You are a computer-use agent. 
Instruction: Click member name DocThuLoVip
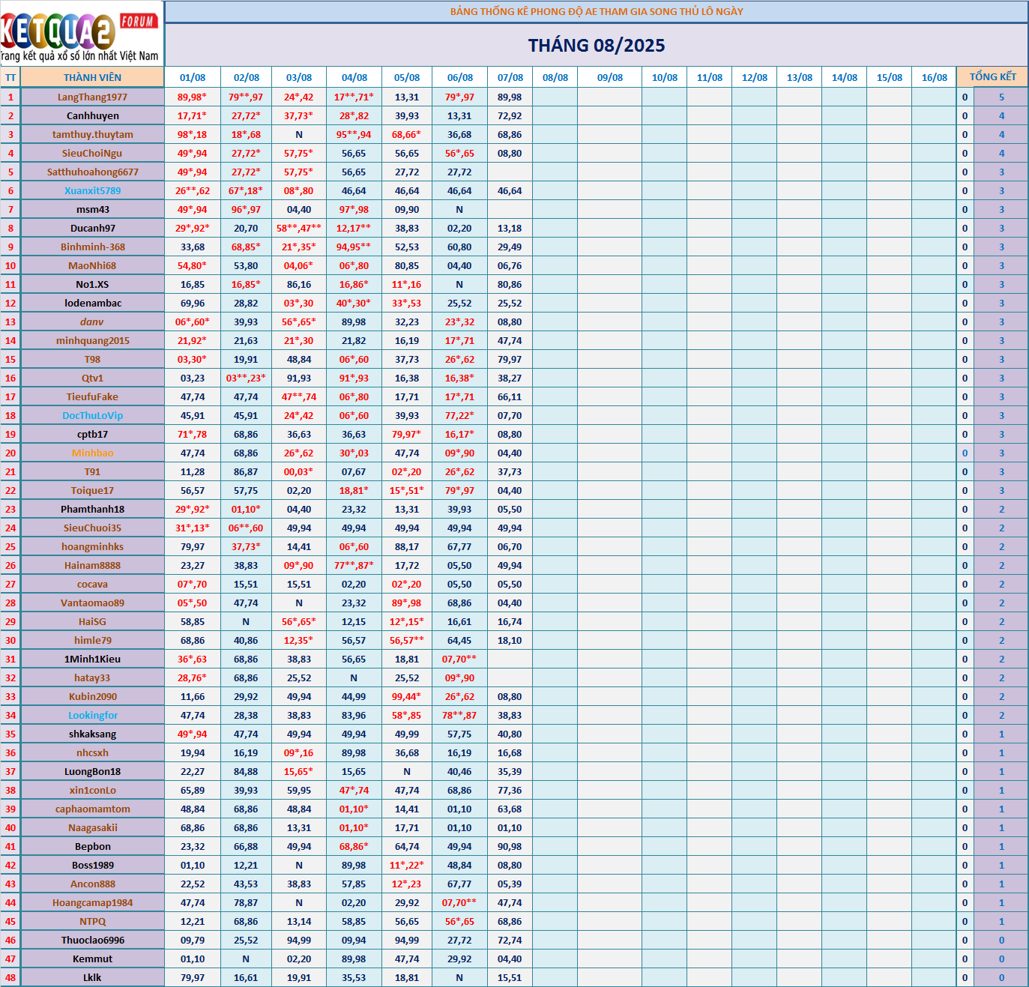(x=92, y=415)
